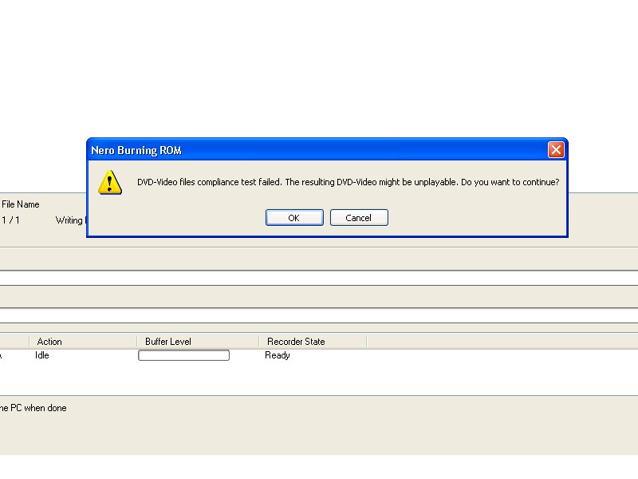Click the empty buffer level bar

[184, 355]
